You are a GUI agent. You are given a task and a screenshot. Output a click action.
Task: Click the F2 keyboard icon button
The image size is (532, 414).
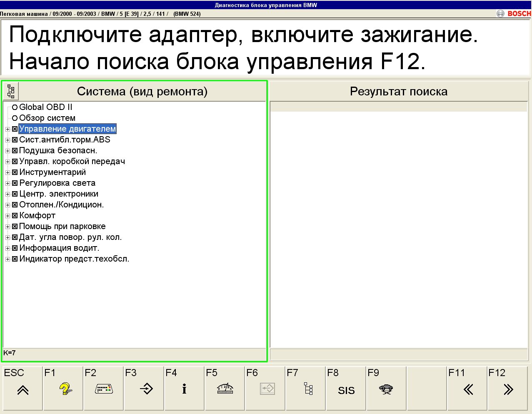tap(103, 388)
